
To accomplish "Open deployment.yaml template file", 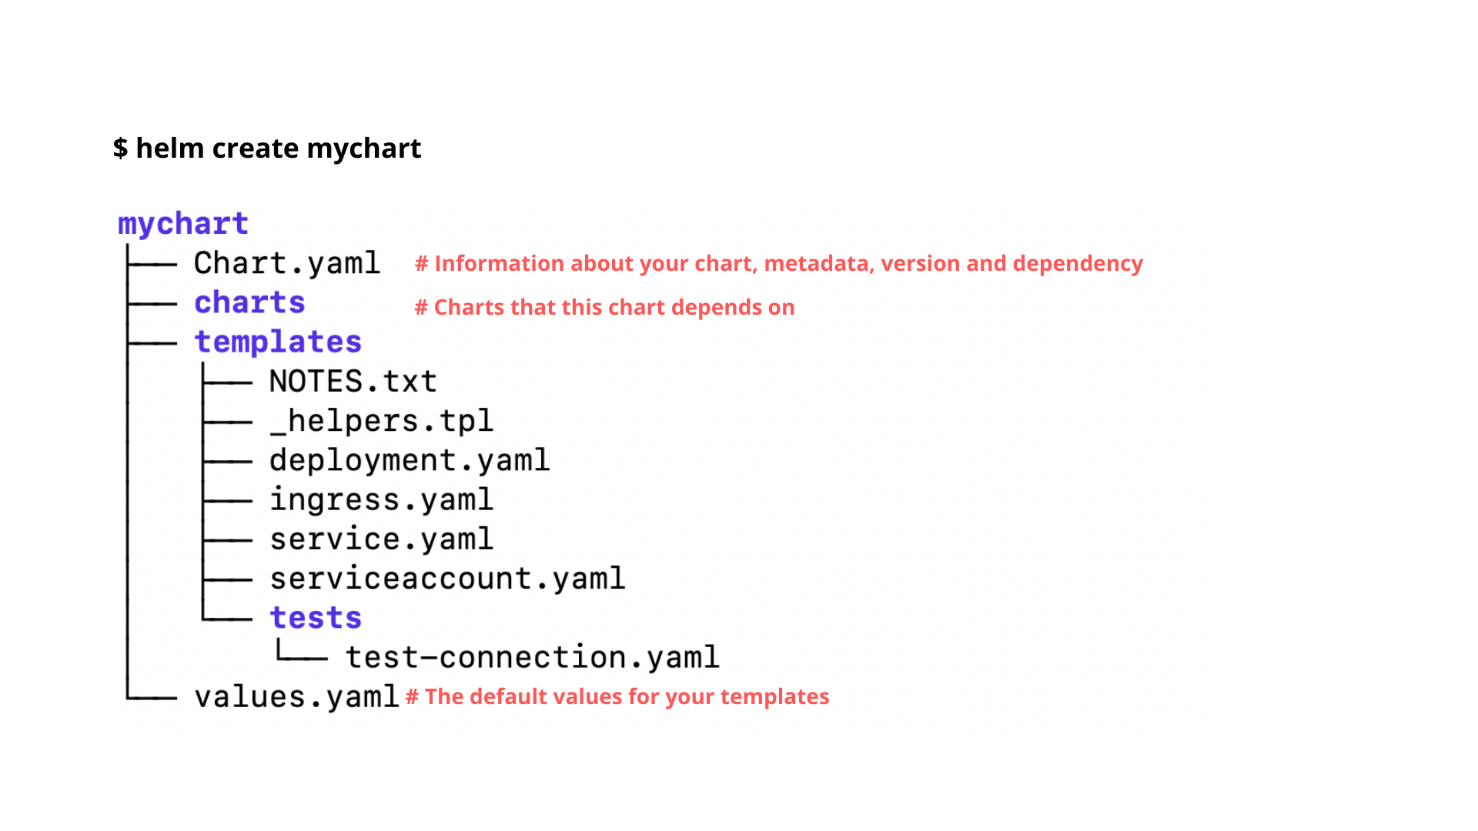I will (x=410, y=460).
